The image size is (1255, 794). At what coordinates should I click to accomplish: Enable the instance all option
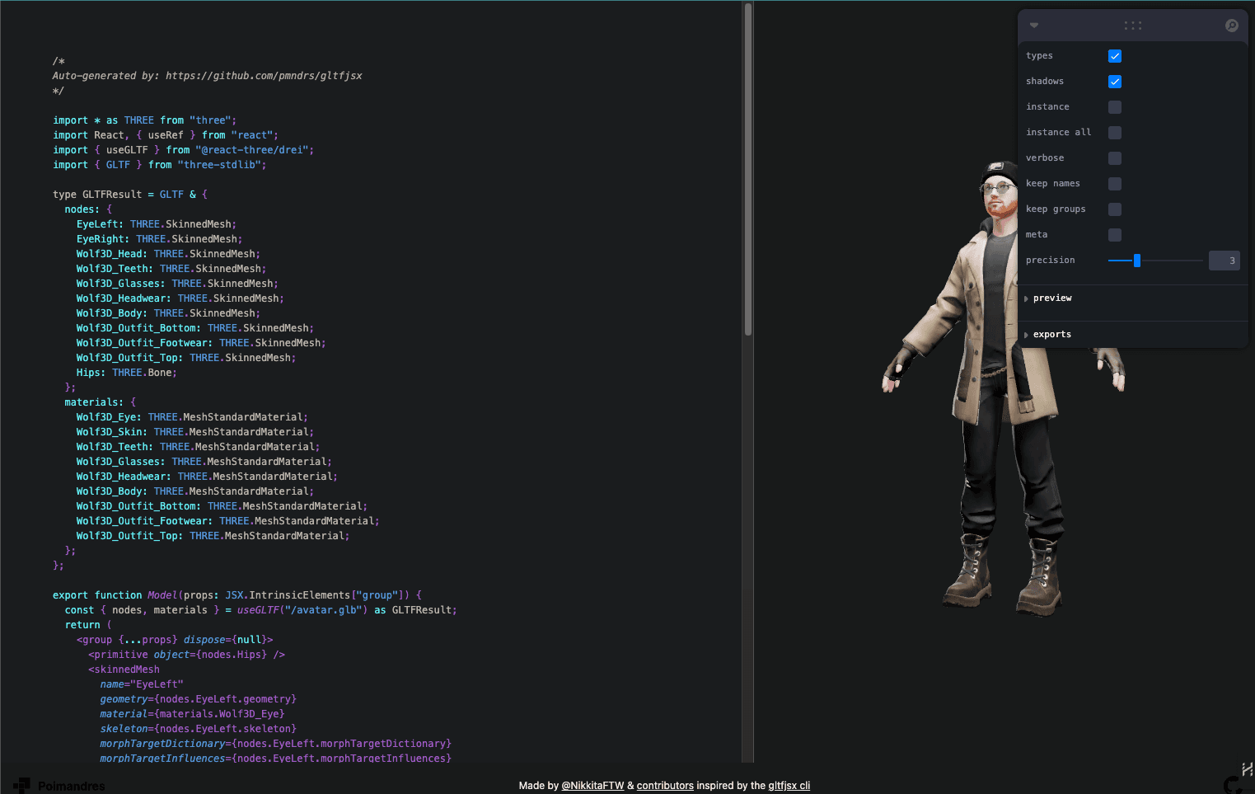(1114, 132)
